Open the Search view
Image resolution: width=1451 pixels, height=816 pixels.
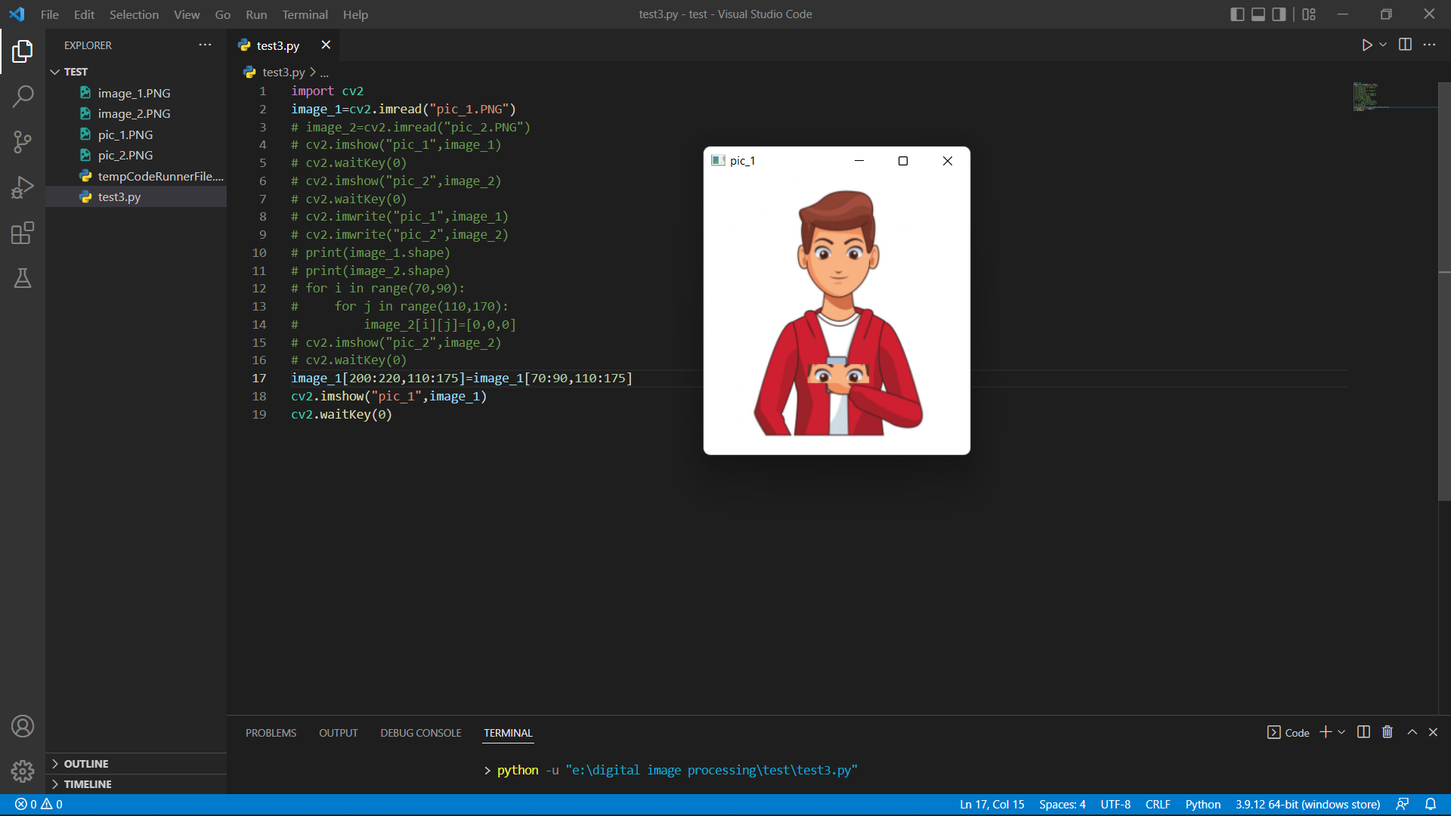click(x=23, y=96)
